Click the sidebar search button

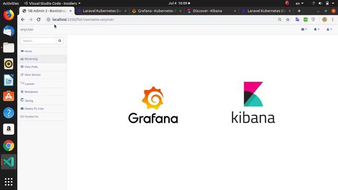pyautogui.click(x=60, y=41)
